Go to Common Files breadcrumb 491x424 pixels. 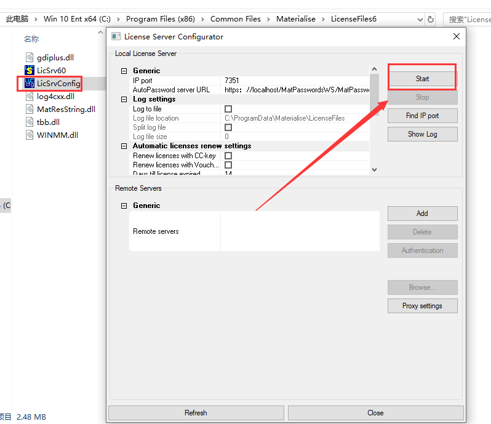(236, 19)
